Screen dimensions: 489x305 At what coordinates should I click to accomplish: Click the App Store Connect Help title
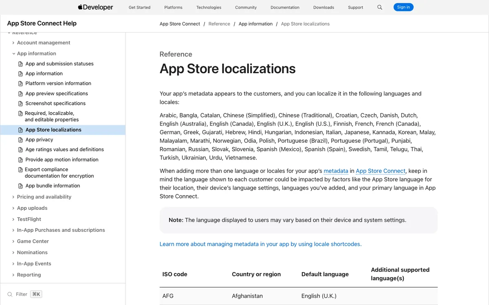(x=42, y=23)
